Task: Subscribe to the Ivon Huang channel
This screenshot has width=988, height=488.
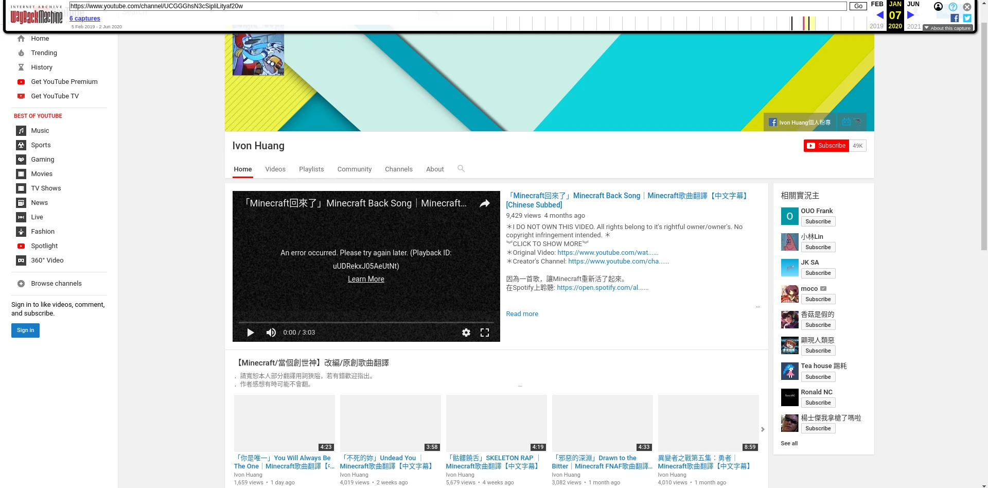Action: coord(826,146)
